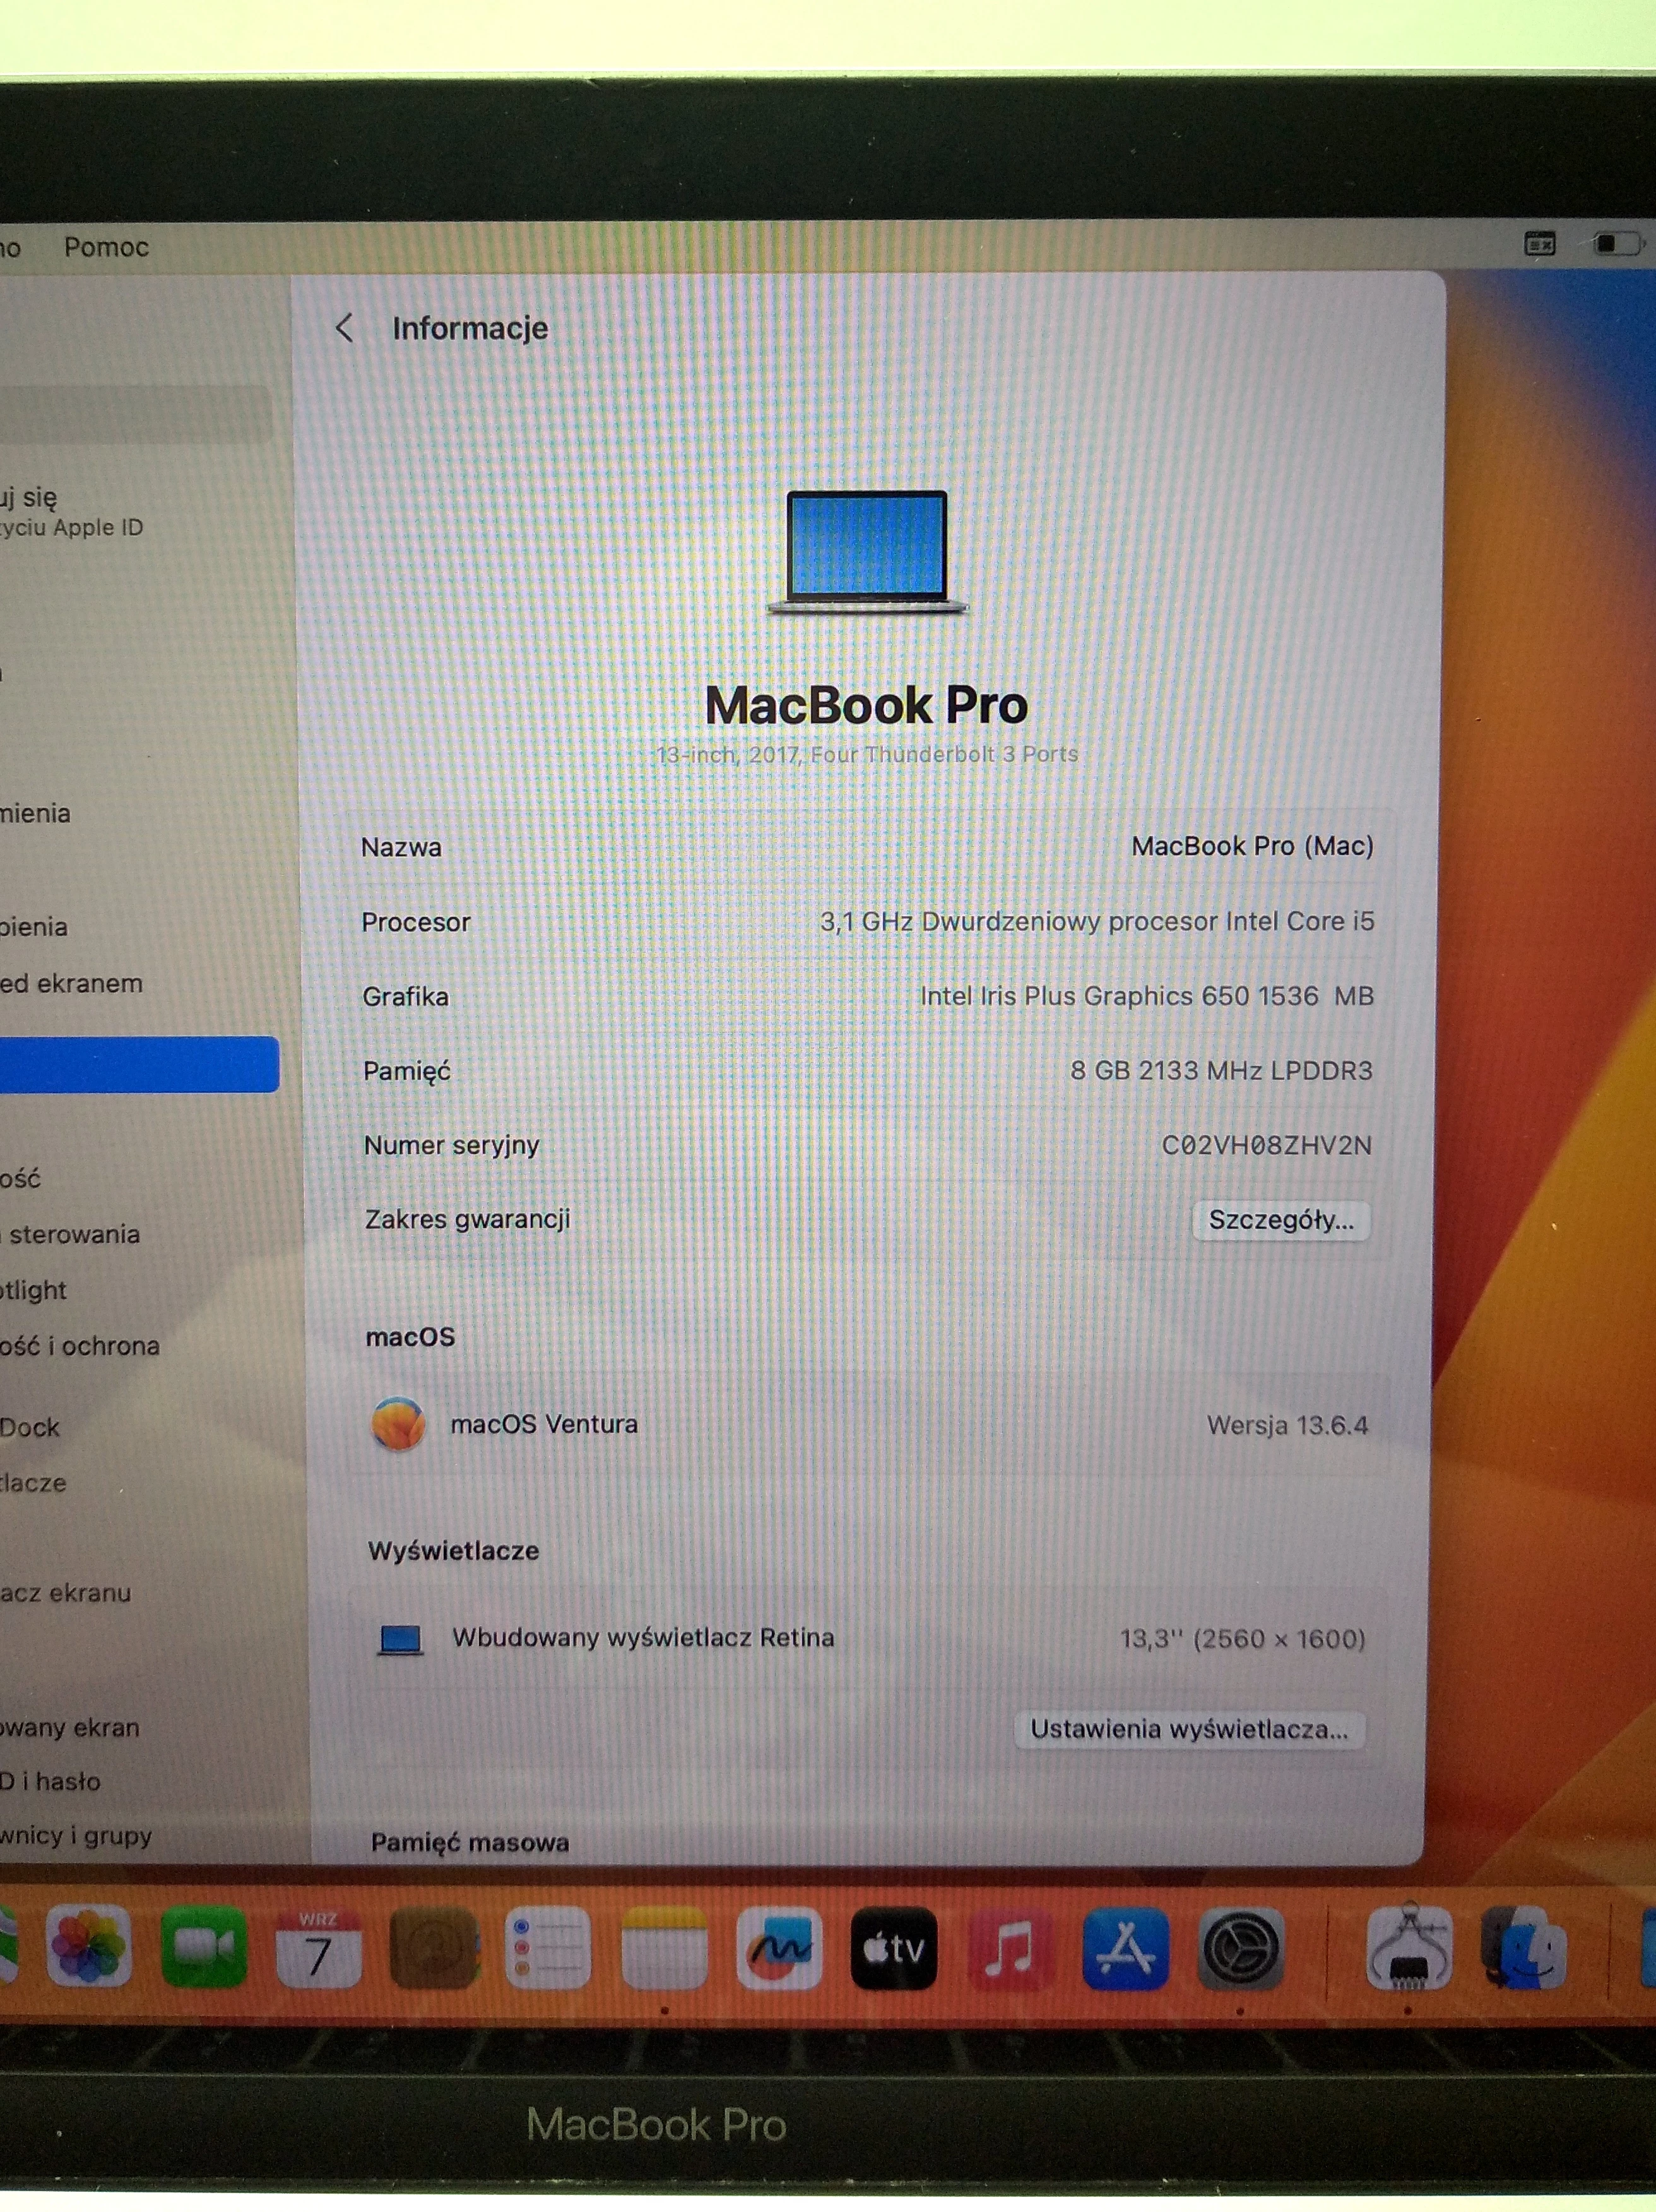Click the Ustawienia wyświetlacza… button
This screenshot has width=1656, height=2212.
[1189, 1730]
